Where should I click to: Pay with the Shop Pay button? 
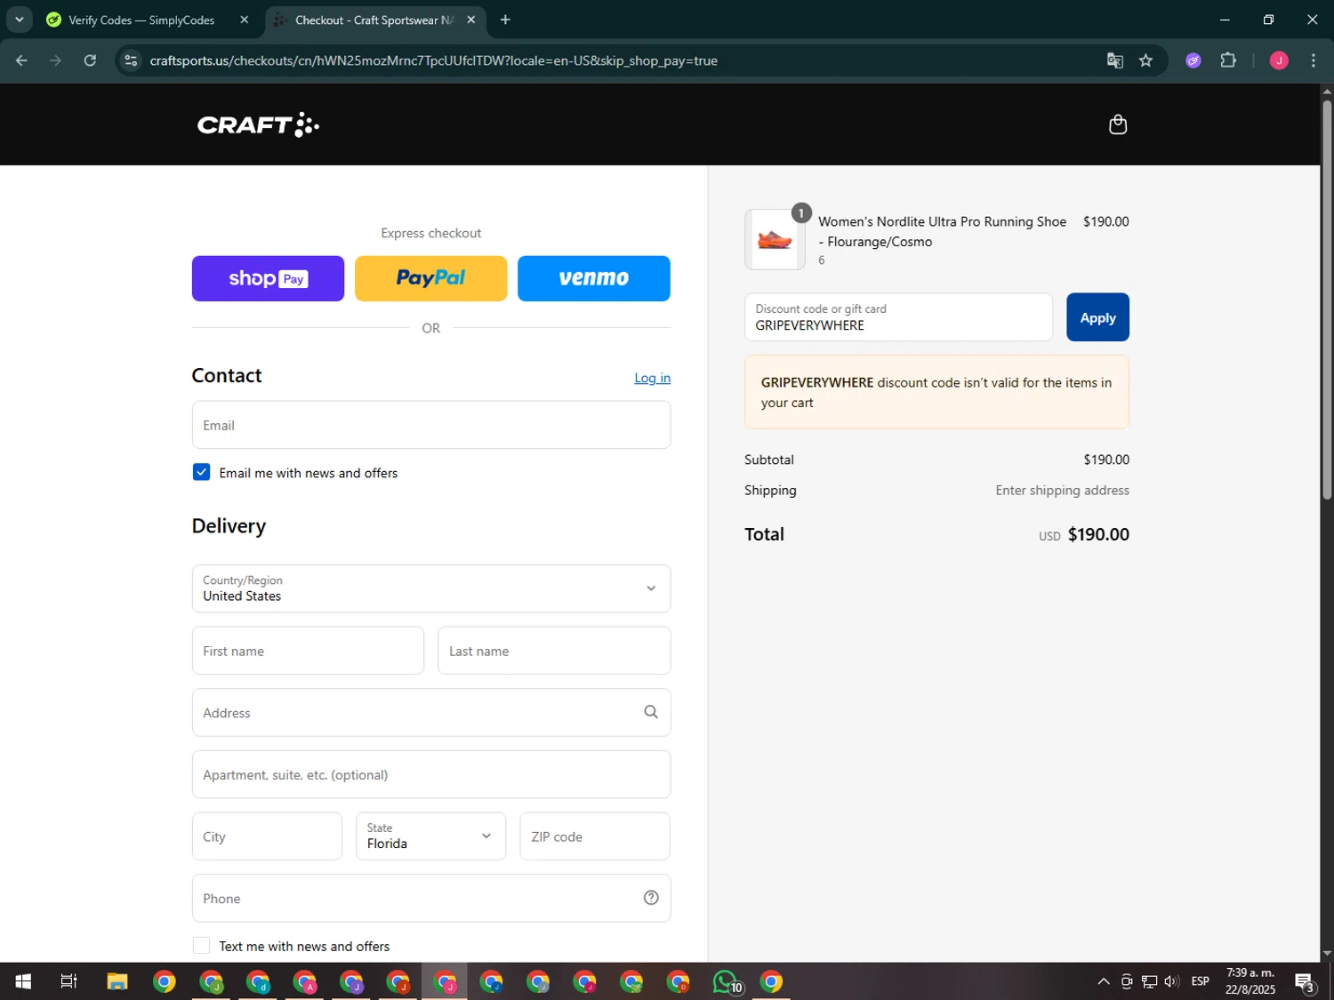click(268, 278)
